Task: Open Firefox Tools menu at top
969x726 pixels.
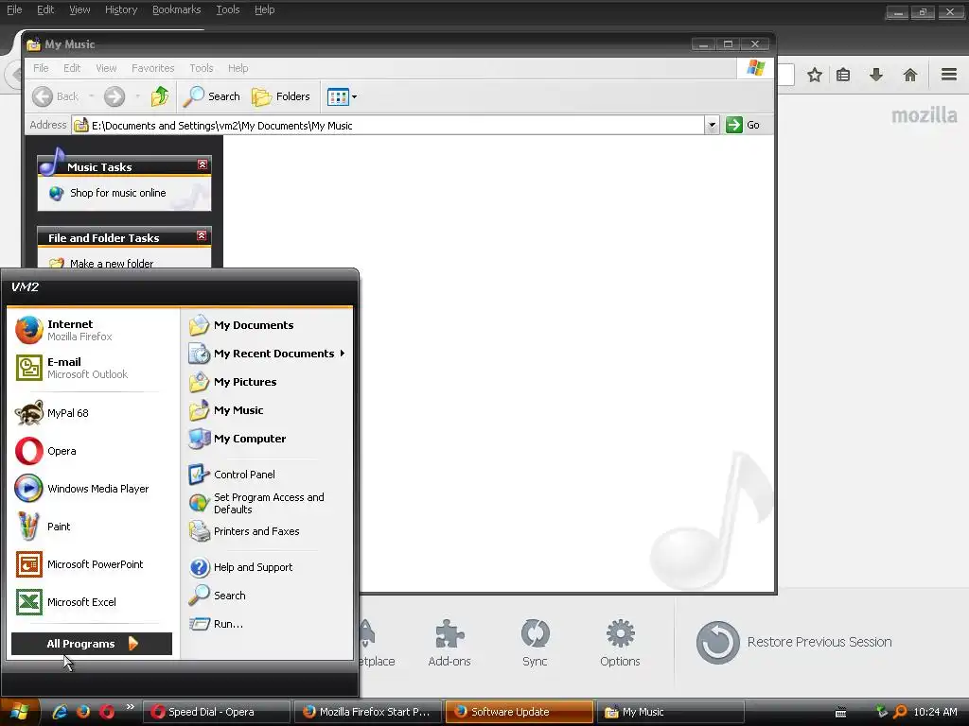Action: click(x=228, y=9)
